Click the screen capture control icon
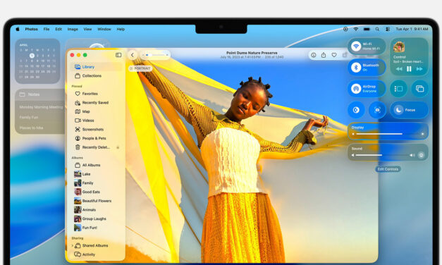This screenshot has height=265, width=442. pos(377,110)
